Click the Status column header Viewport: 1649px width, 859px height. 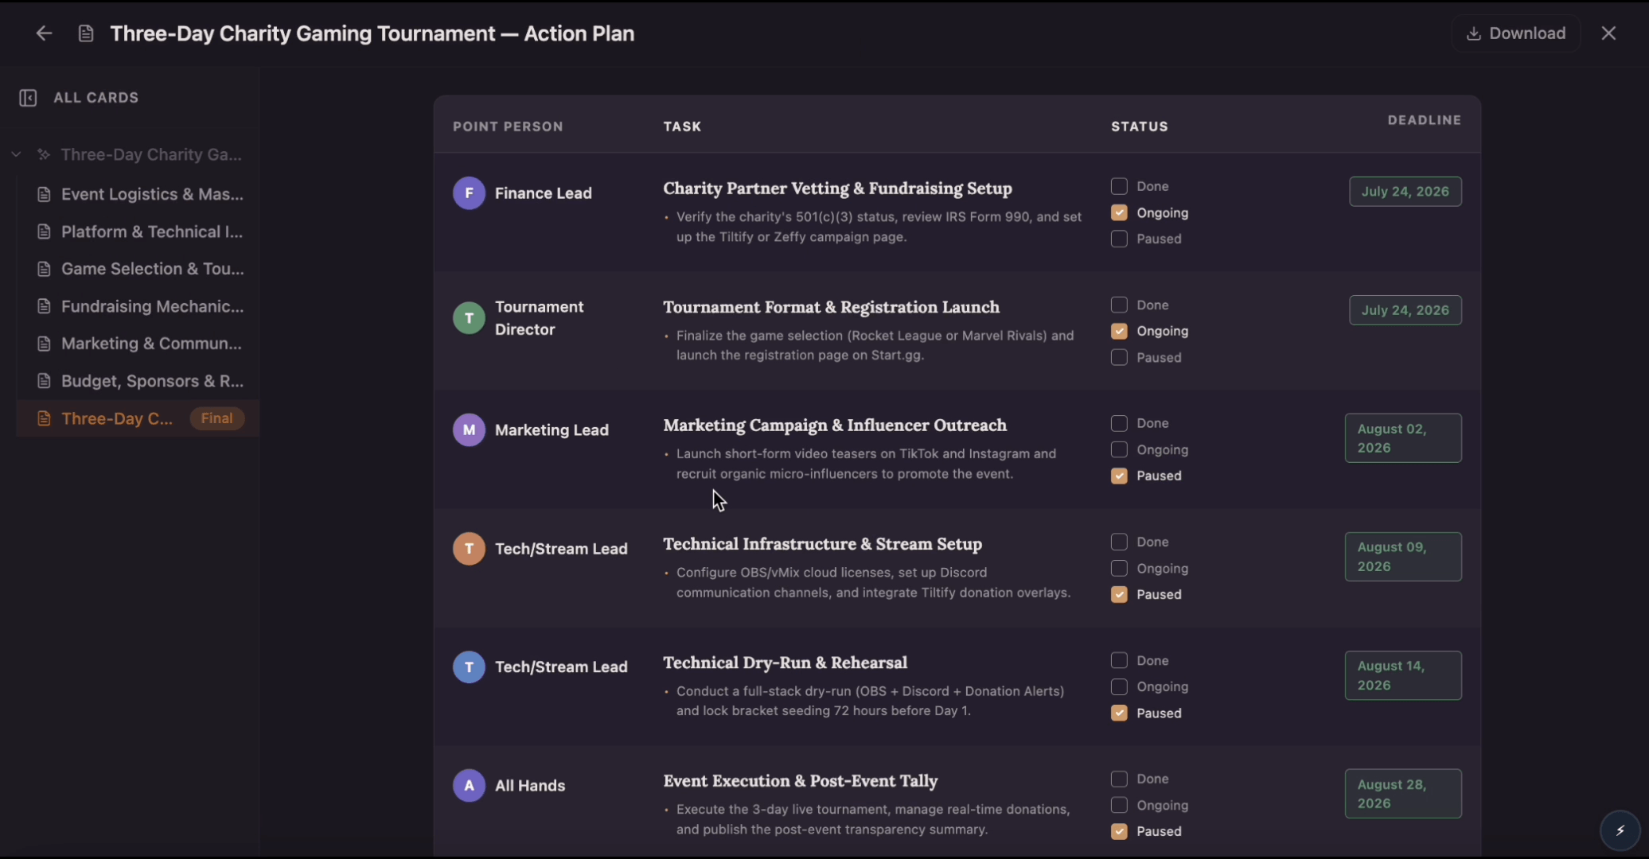pyautogui.click(x=1140, y=126)
